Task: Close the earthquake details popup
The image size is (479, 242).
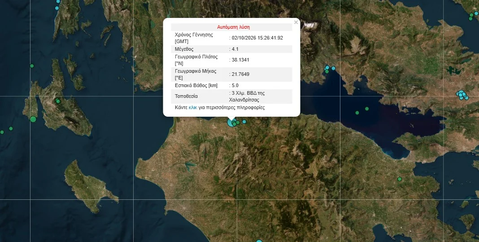Action: coord(296,22)
